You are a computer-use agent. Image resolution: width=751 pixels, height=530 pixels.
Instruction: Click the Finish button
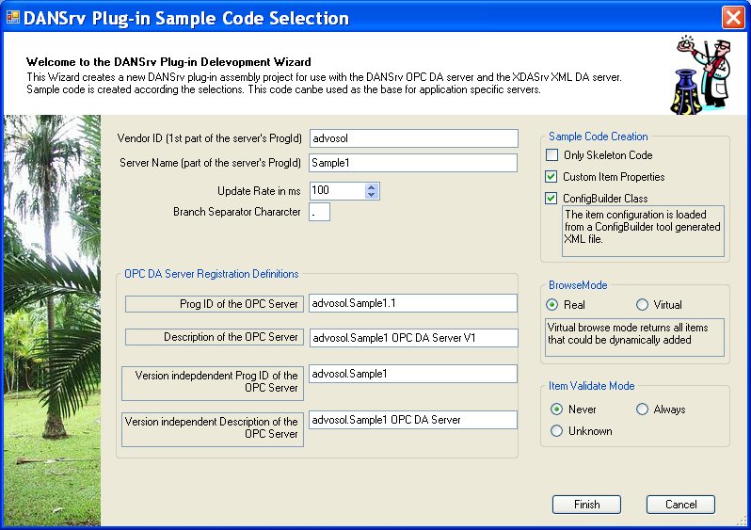coord(586,505)
